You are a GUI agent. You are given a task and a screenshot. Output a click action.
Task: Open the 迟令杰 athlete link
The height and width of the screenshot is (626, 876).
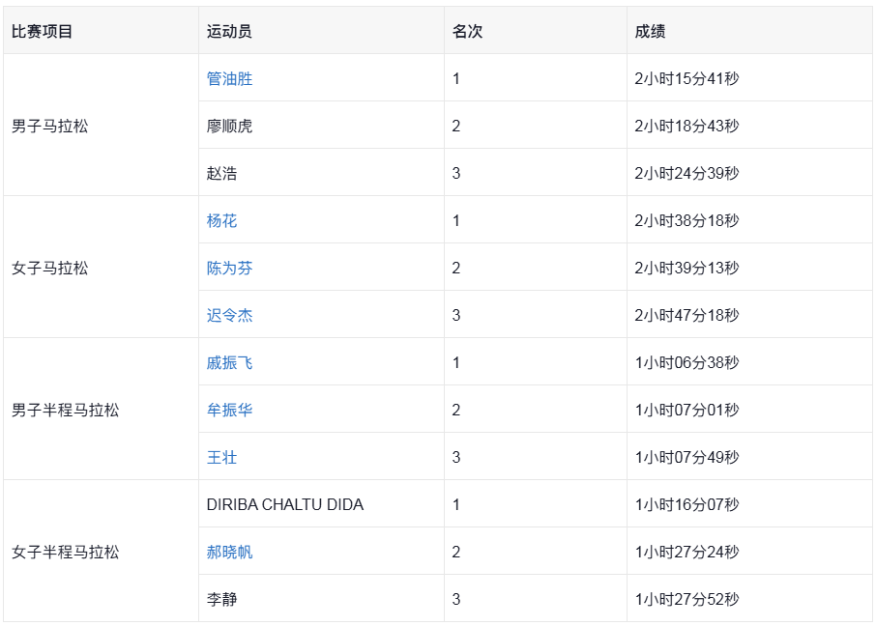[x=229, y=316]
